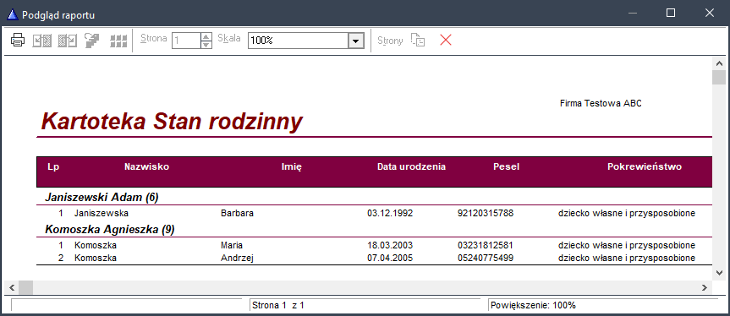Click Pesel value 05240775499
The height and width of the screenshot is (316, 730).
click(x=485, y=258)
